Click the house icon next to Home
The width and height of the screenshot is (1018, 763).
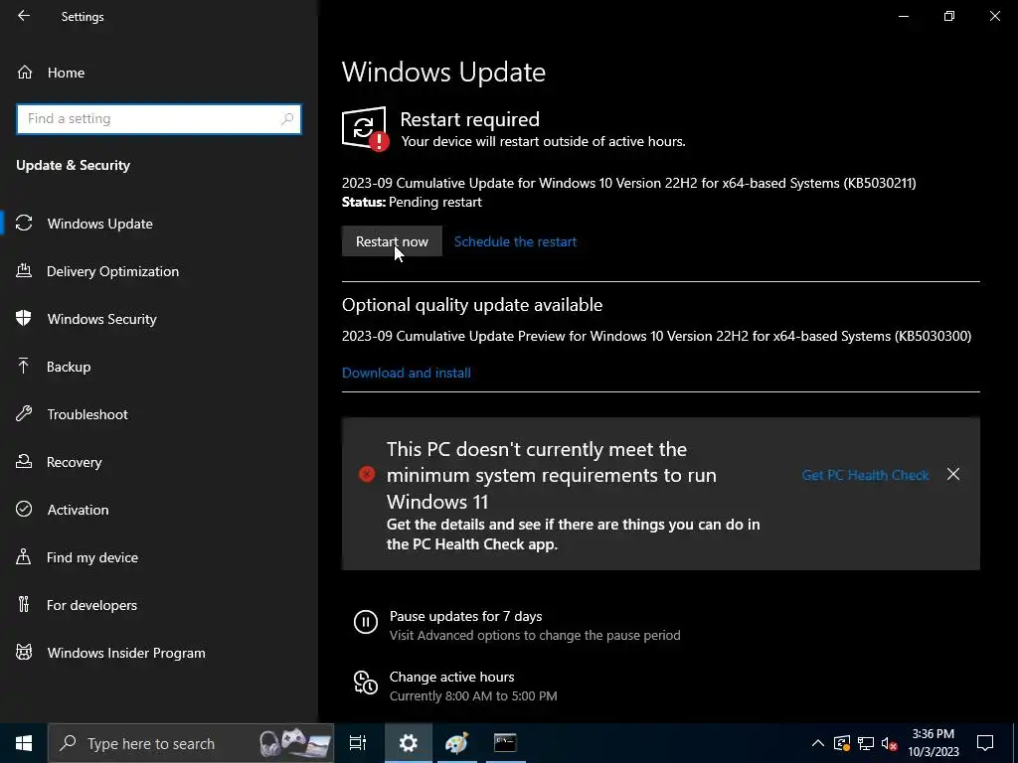pyautogui.click(x=25, y=72)
